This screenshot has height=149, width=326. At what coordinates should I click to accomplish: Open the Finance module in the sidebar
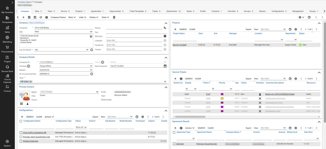click(7, 89)
